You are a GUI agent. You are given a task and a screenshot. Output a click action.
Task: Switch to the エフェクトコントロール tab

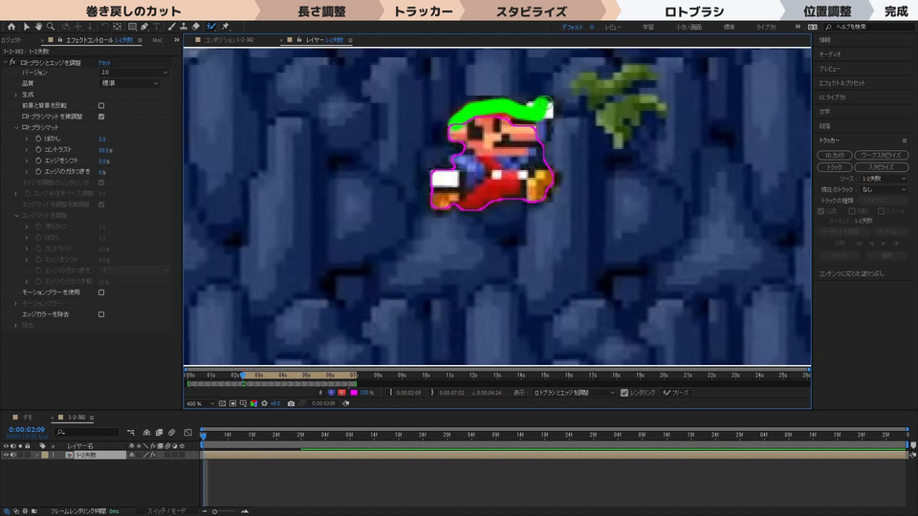[98, 40]
